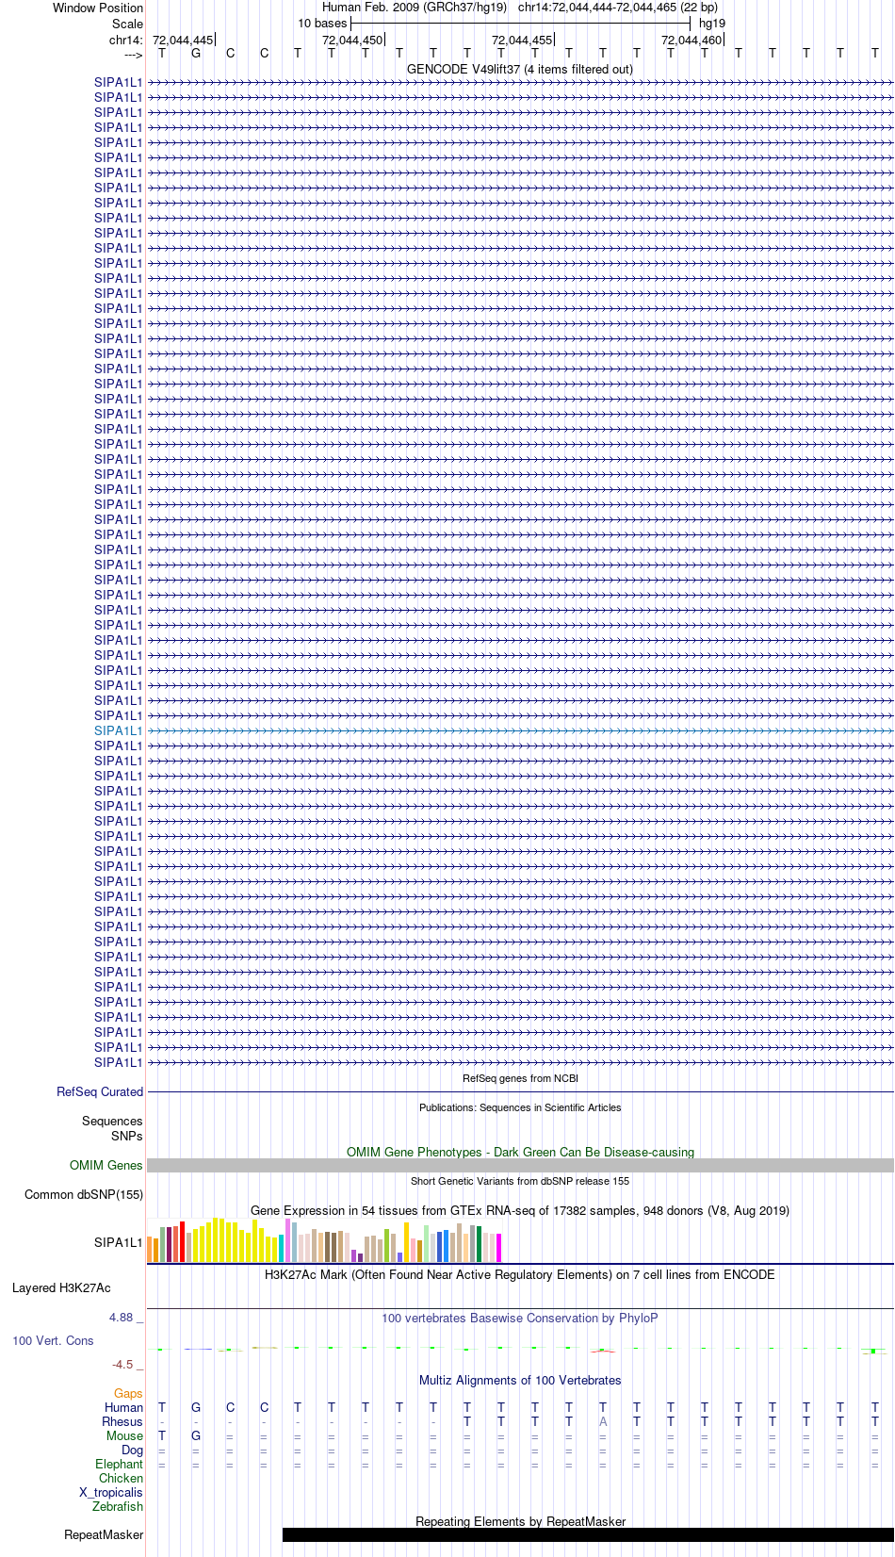Select the 100 Vert. Cons label

point(53,1340)
